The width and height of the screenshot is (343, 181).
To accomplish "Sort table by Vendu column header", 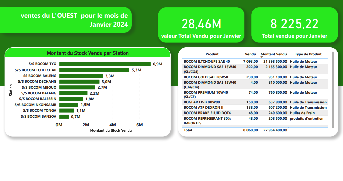I will [x=250, y=54].
